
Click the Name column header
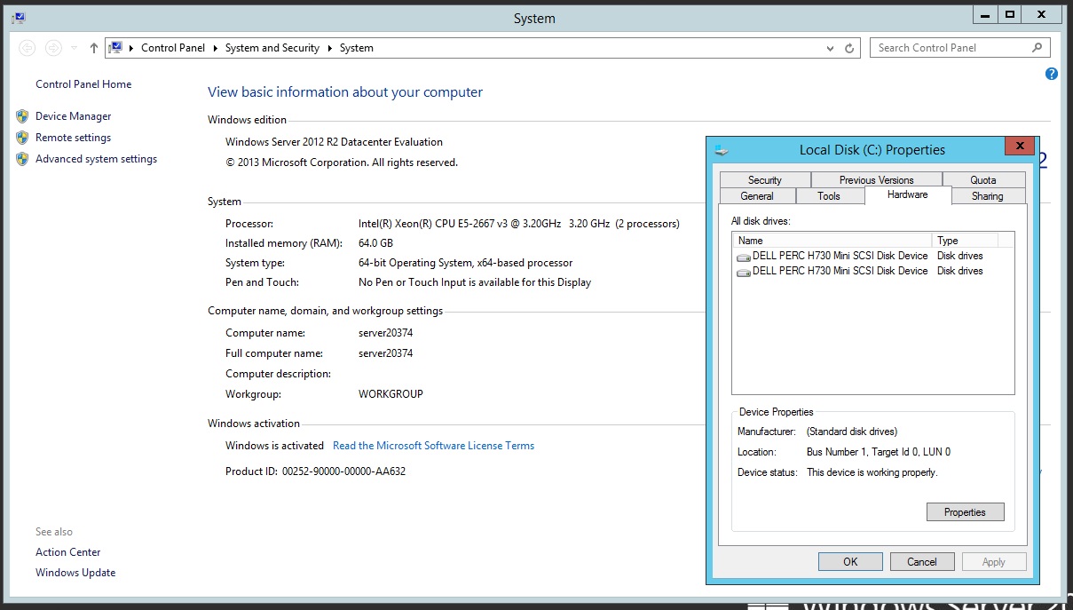832,241
